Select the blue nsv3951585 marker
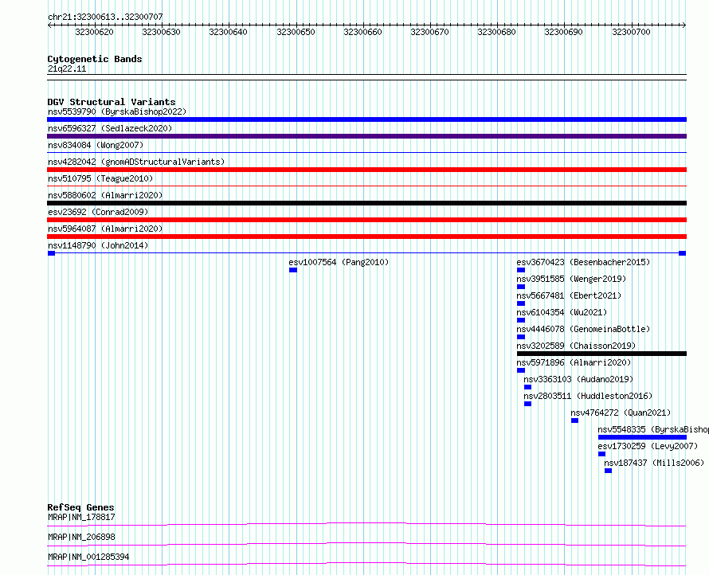This screenshot has height=575, width=709. coord(521,287)
